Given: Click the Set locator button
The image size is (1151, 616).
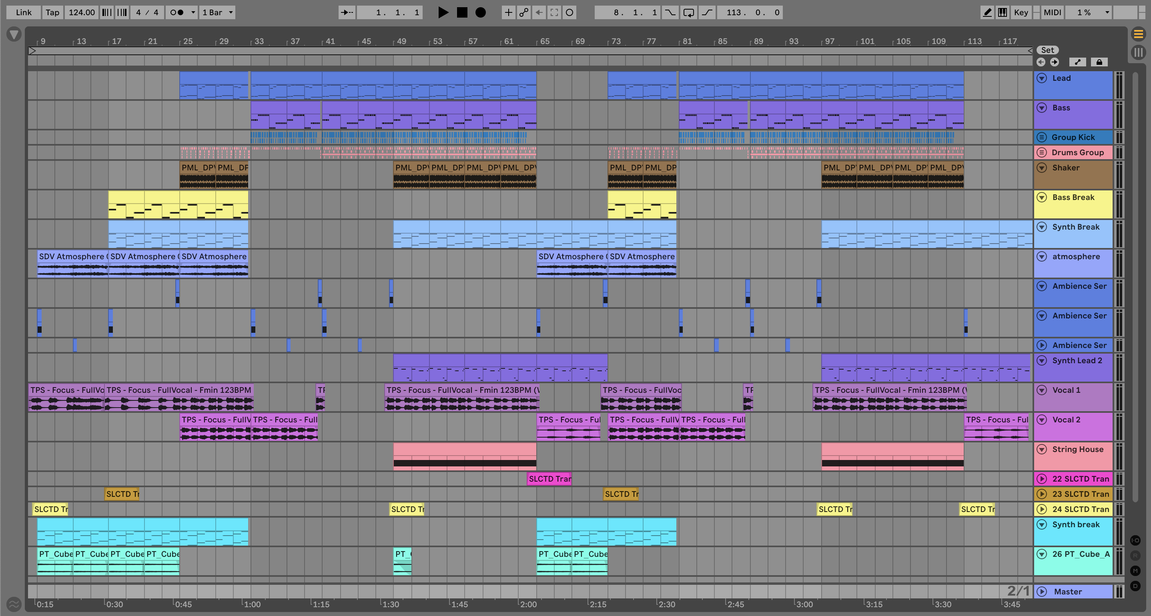Looking at the screenshot, I should pyautogui.click(x=1047, y=50).
